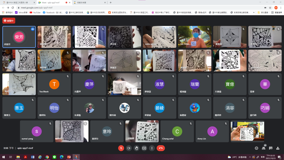Click the 淑慧 avatar tile
This screenshot has width=284, height=160.
pos(159,84)
